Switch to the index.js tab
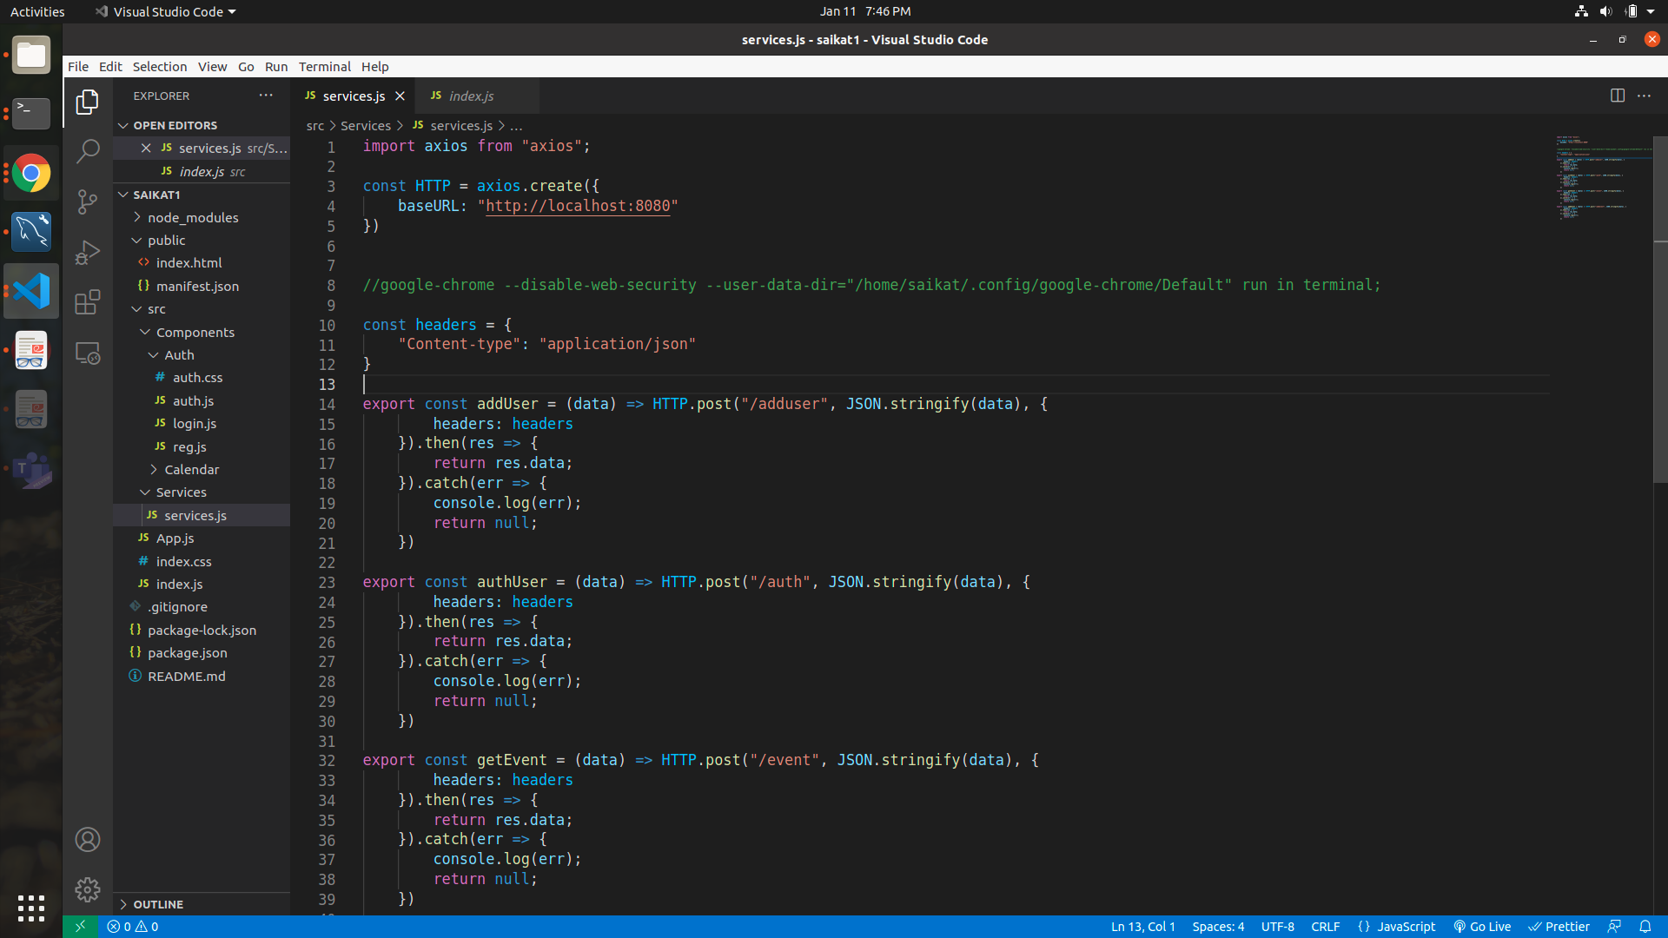Screen dimensions: 1668x938 click(x=470, y=96)
